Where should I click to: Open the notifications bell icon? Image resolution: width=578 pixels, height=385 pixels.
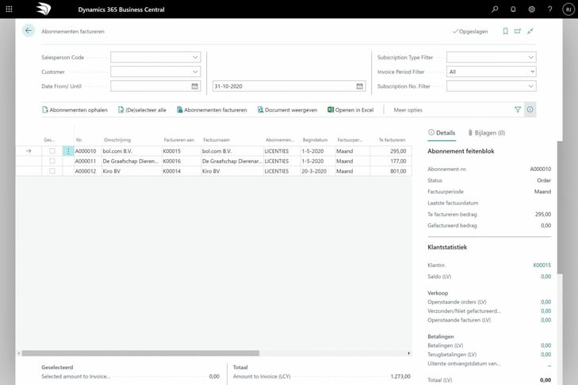pyautogui.click(x=513, y=10)
